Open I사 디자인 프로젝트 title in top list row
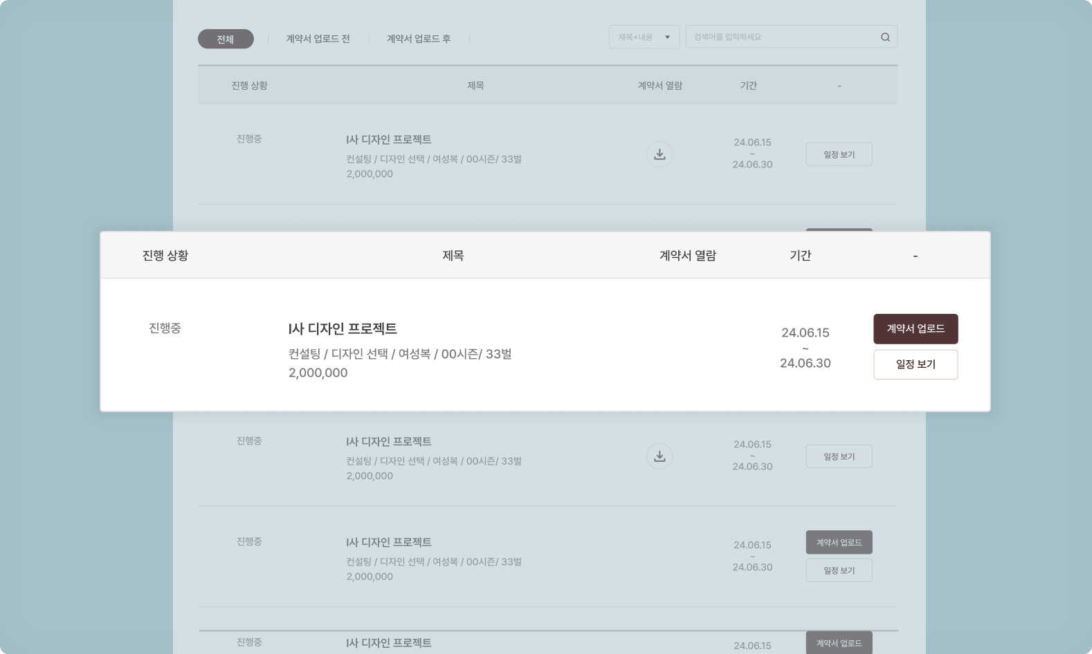 389,140
